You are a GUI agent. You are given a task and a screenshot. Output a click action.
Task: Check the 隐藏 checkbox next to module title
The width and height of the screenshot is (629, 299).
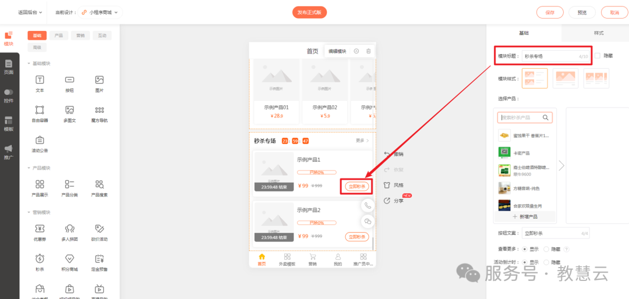pos(598,56)
